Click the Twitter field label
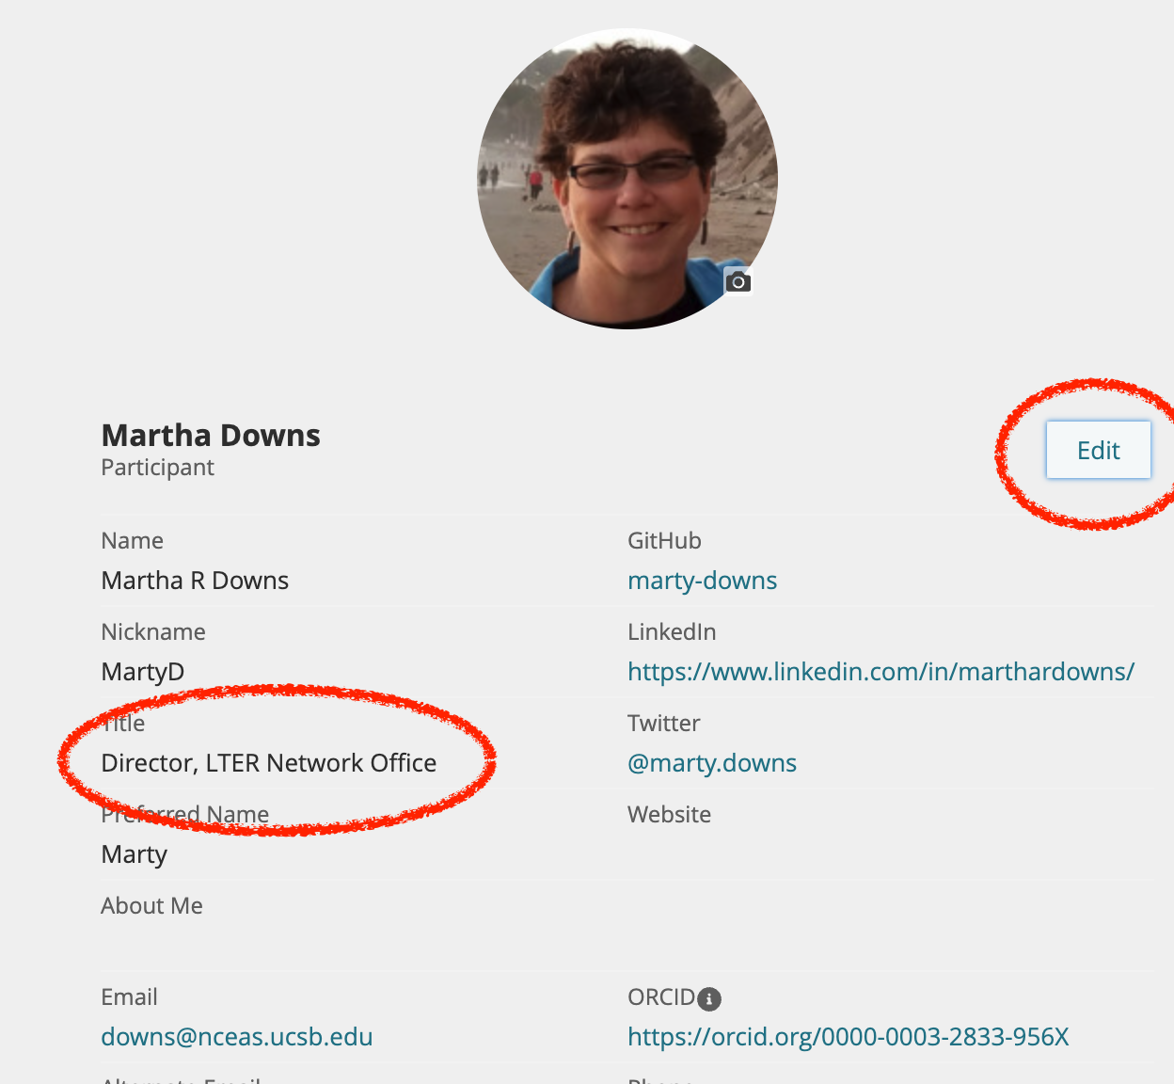 click(663, 724)
